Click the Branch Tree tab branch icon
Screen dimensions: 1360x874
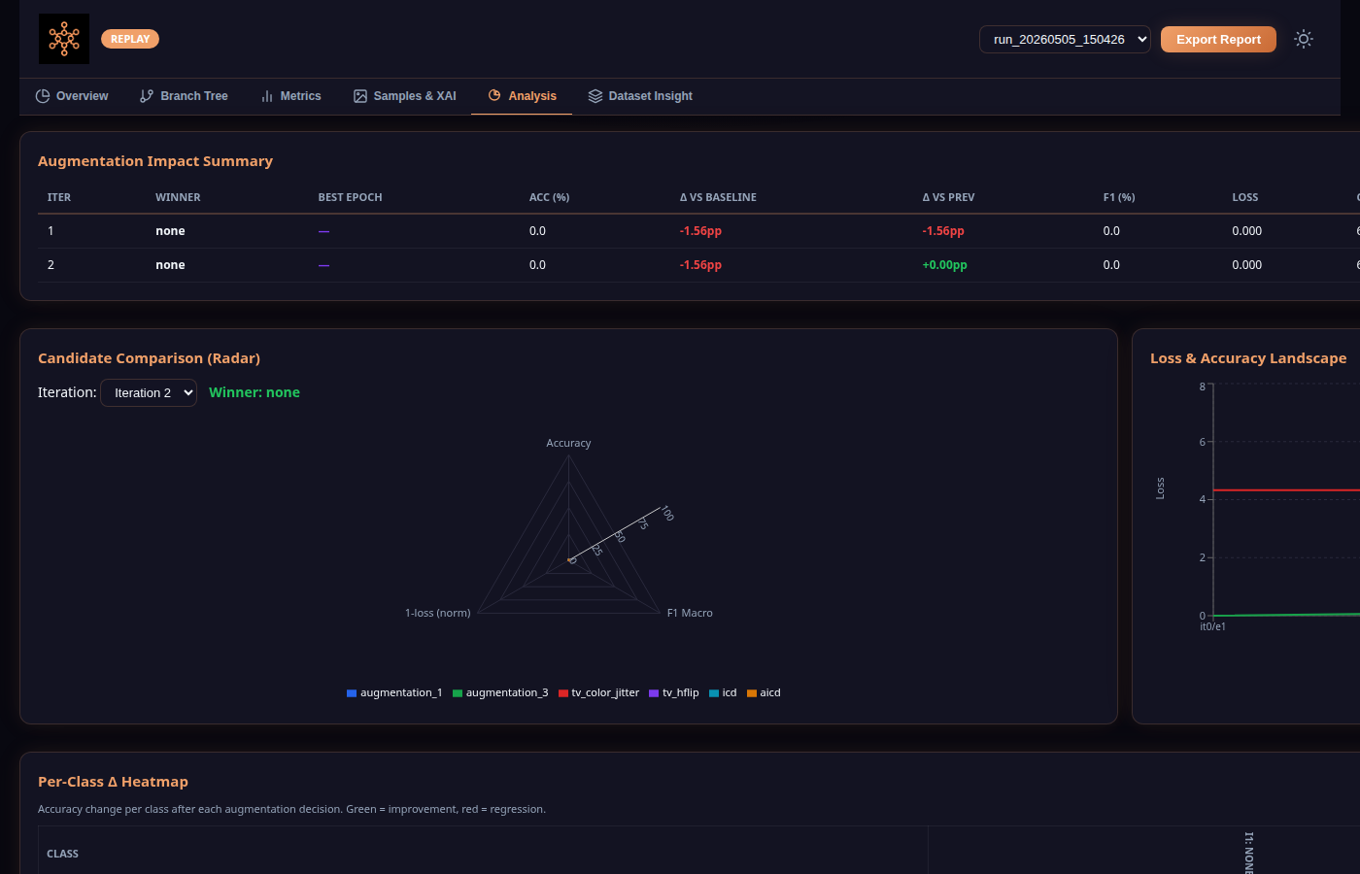click(x=147, y=96)
